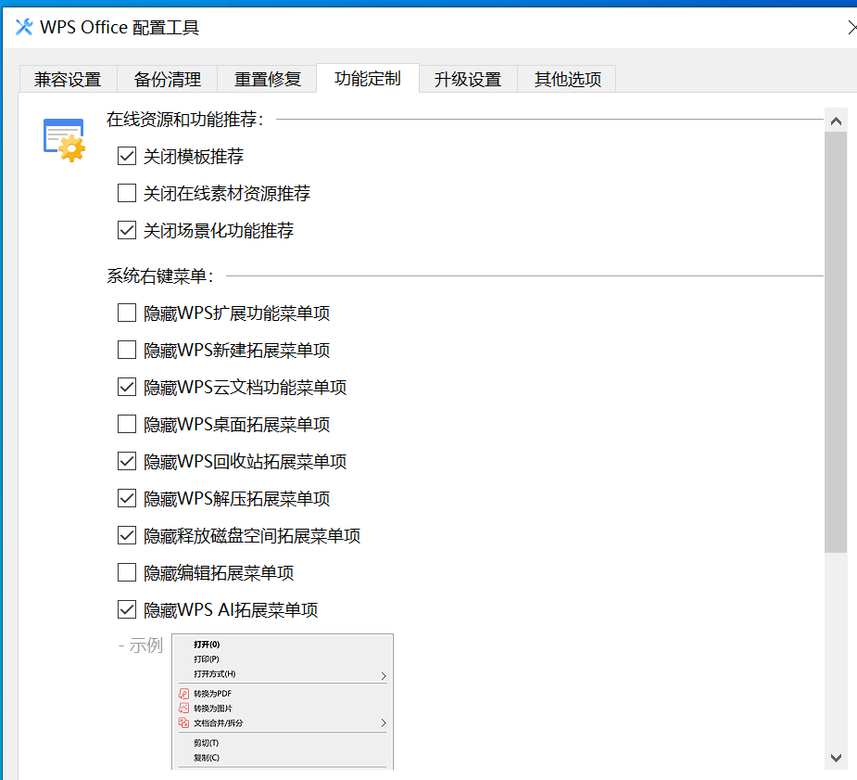
Task: Uncheck 隐藏WPS云文档功能菜单项
Action: pos(127,388)
